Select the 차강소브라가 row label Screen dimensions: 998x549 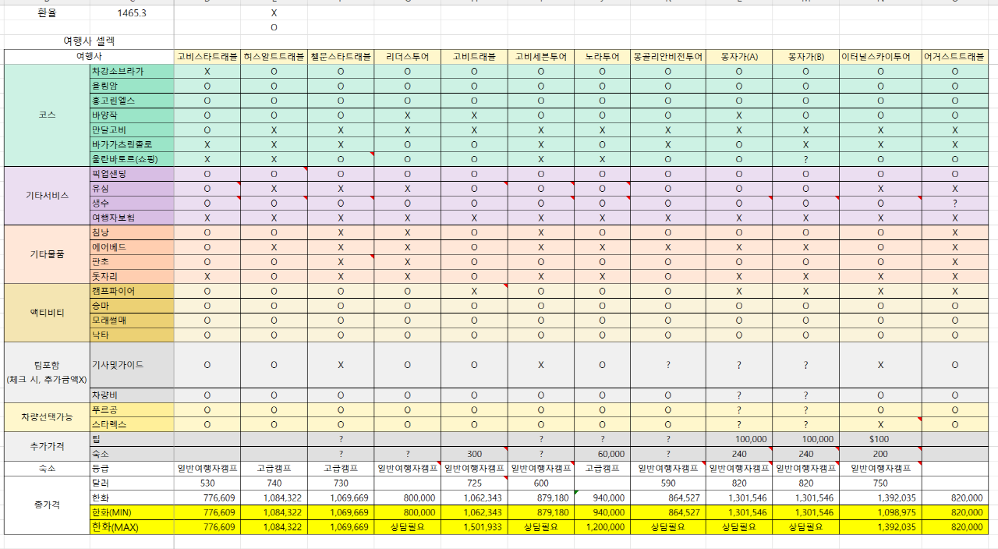pos(131,71)
